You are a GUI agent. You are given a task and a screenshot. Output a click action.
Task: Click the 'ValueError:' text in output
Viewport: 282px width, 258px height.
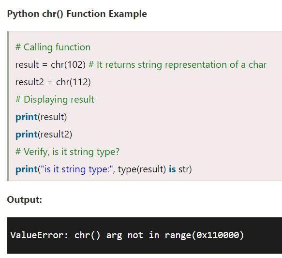[39, 235]
